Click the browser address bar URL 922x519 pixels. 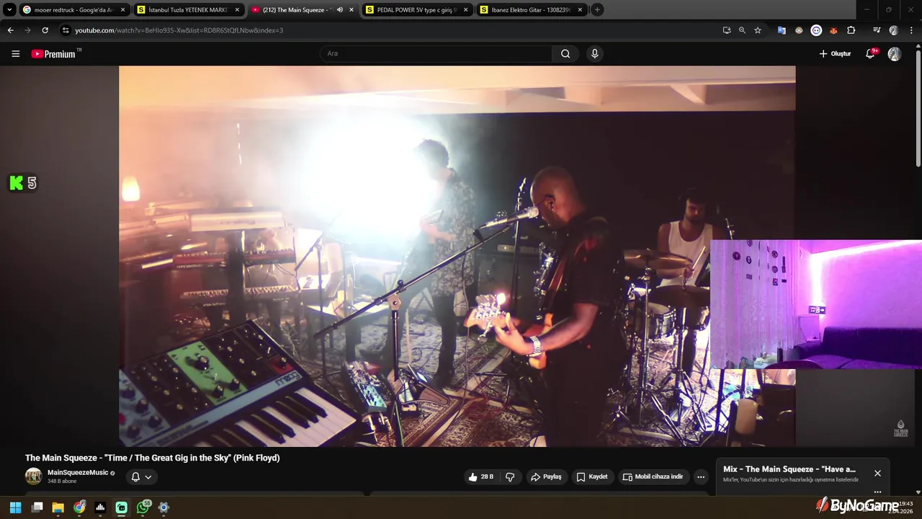point(179,30)
